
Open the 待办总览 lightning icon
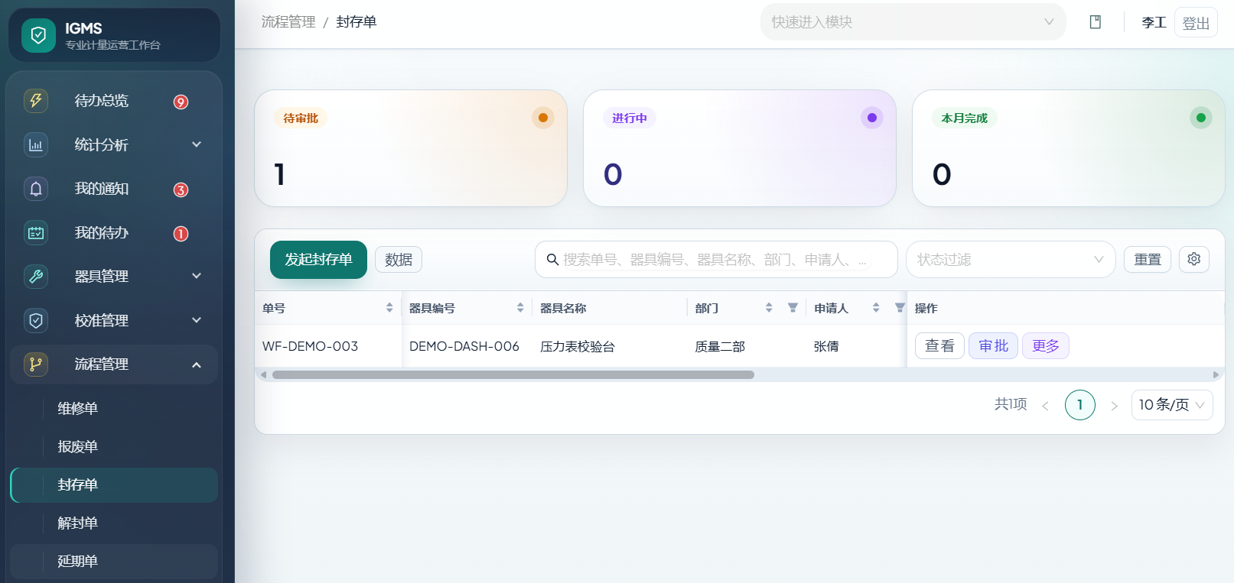click(x=36, y=100)
